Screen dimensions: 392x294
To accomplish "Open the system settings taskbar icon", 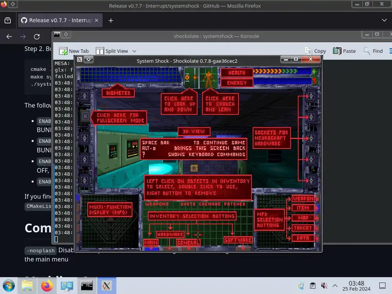I will click(67, 286).
